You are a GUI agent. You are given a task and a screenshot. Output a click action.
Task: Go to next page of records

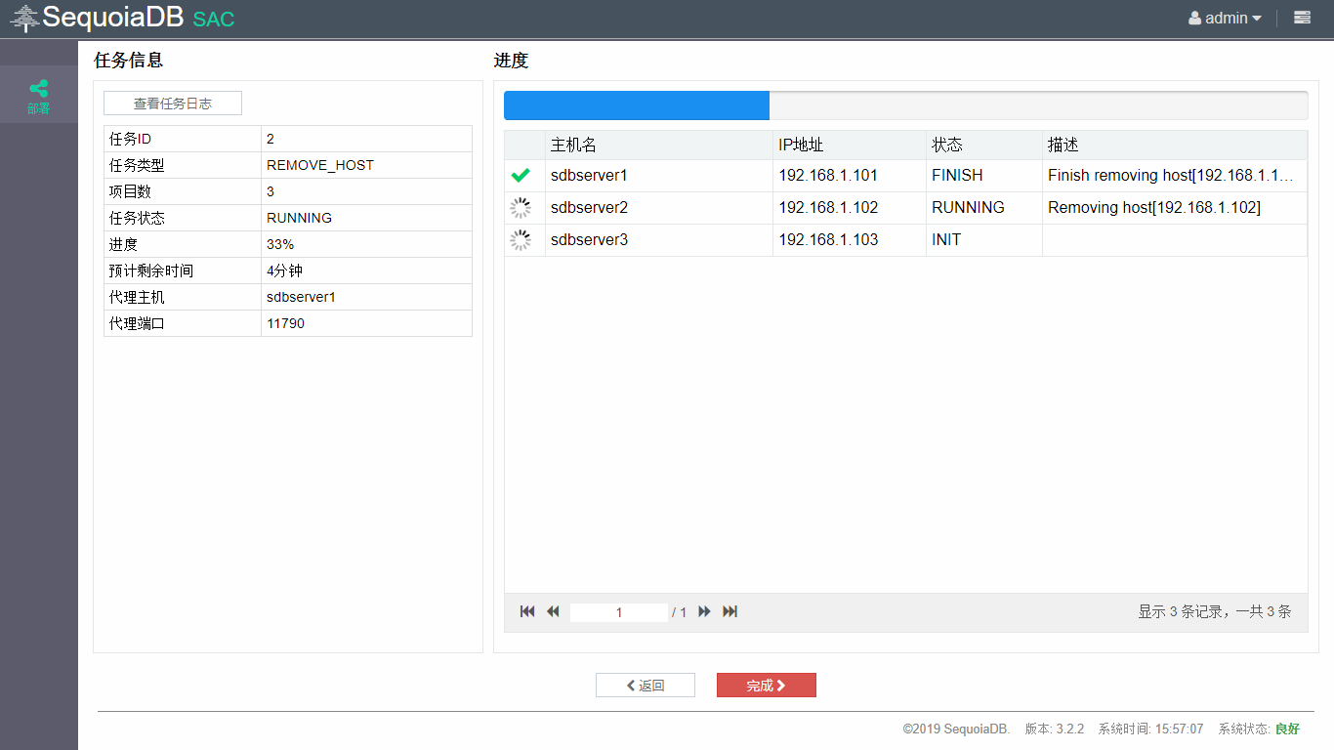pos(704,611)
